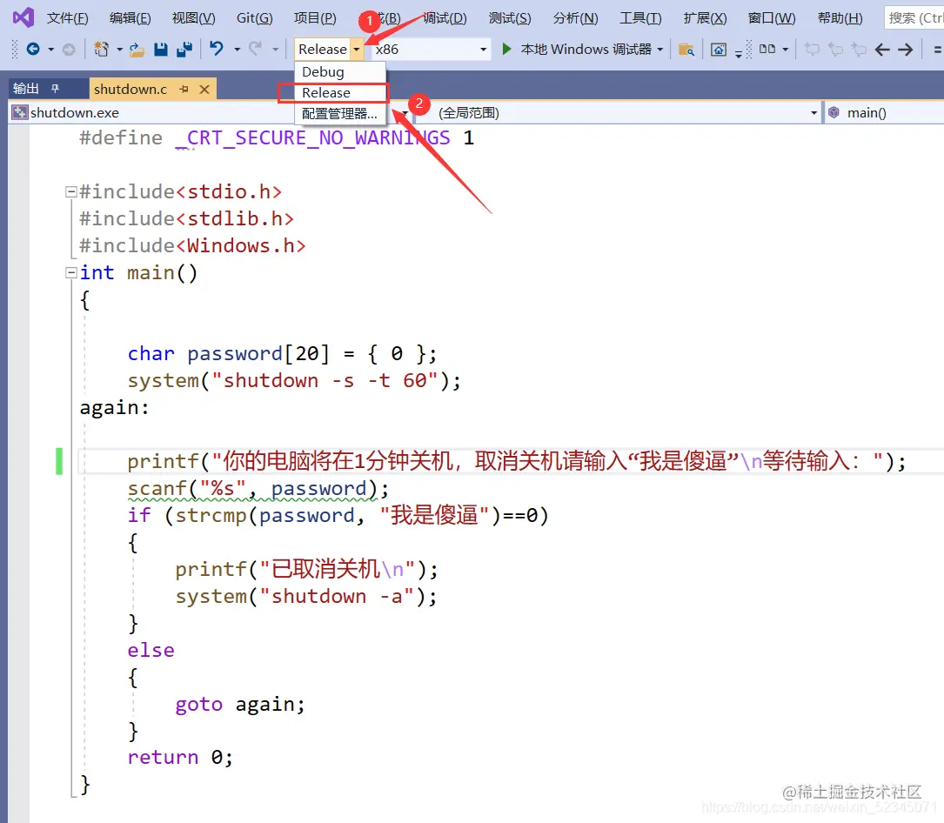
Task: Open the main() member dropdown
Action: [884, 112]
